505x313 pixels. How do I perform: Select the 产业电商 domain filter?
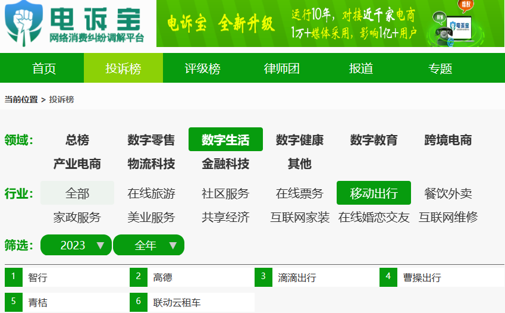(x=77, y=164)
